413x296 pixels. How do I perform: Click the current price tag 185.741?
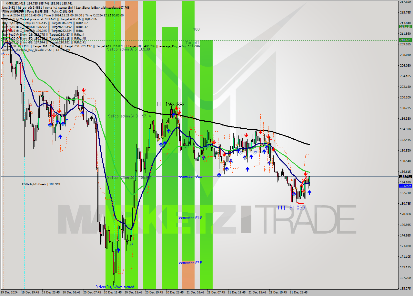(405, 176)
